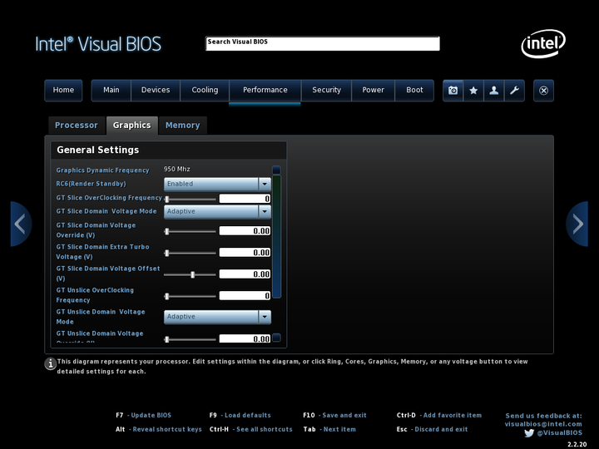599x449 pixels.
Task: Open the Cooling menu
Action: point(205,90)
